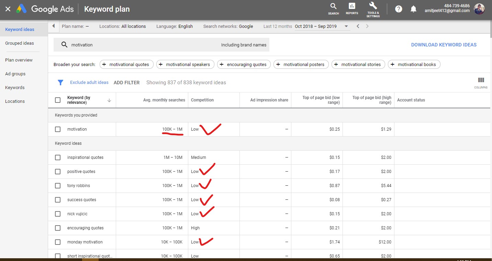
Task: Edit Language: English setting
Action: point(175,26)
